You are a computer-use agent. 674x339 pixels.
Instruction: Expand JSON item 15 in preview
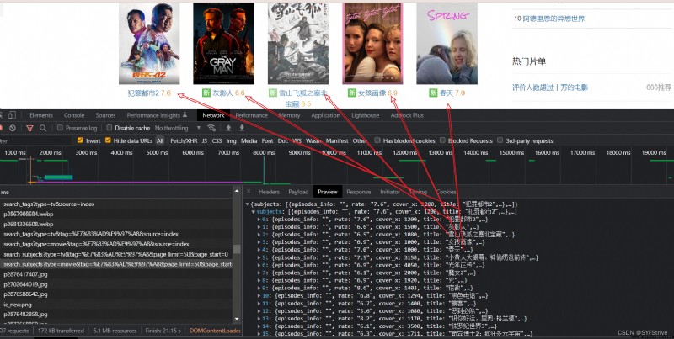click(259, 334)
